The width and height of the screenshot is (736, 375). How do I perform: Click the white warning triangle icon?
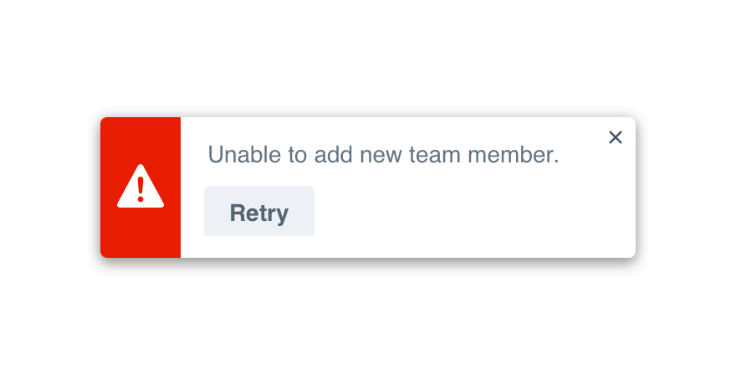(x=141, y=186)
